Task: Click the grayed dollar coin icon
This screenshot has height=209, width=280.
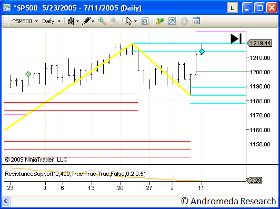Action: (184, 21)
